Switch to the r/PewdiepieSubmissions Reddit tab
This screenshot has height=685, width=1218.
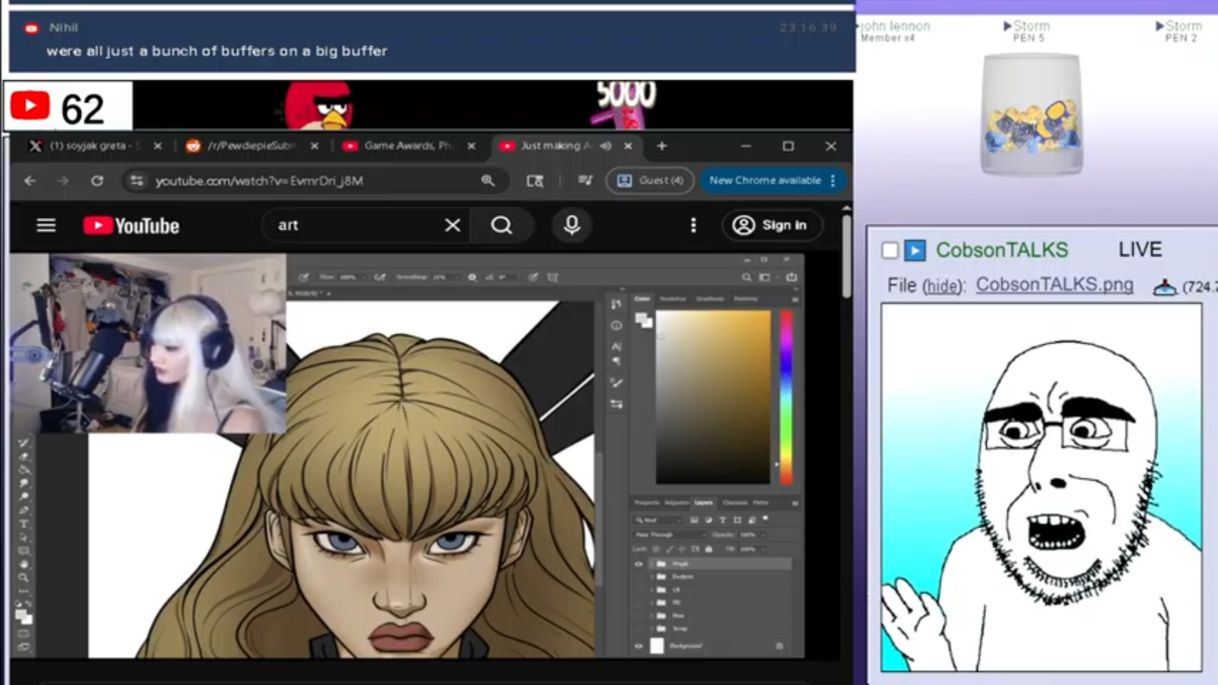click(250, 146)
